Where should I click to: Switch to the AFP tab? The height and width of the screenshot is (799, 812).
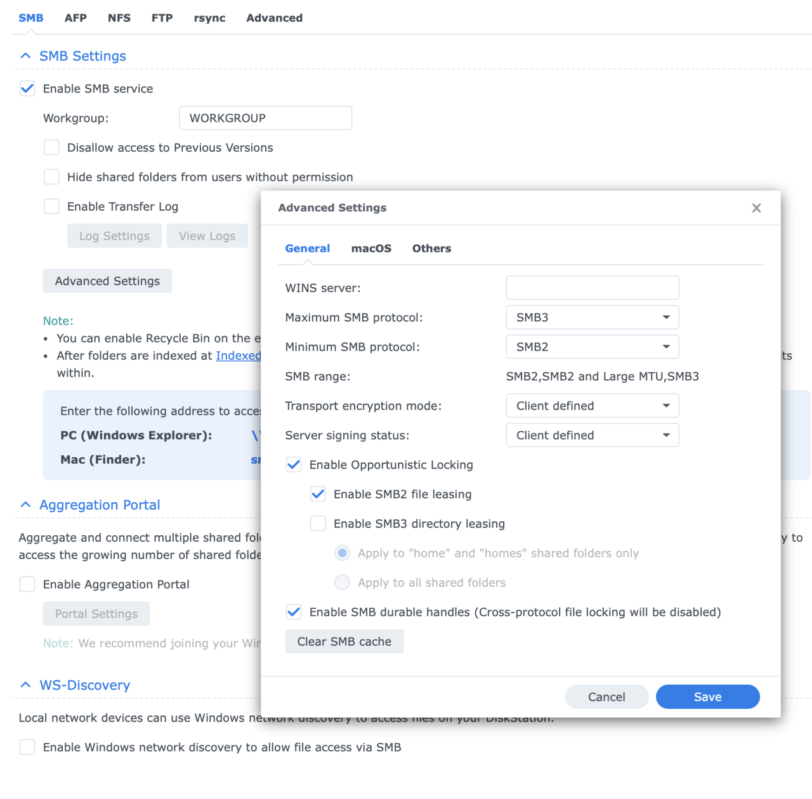pos(75,18)
